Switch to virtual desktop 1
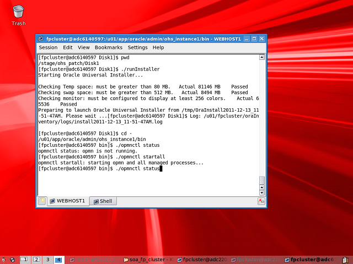353x264 pixels. (25, 260)
